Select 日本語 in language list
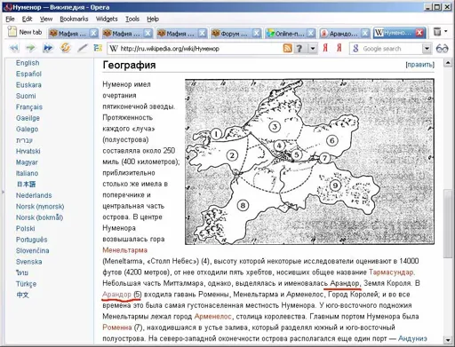This screenshot has height=347, width=455. (26, 185)
